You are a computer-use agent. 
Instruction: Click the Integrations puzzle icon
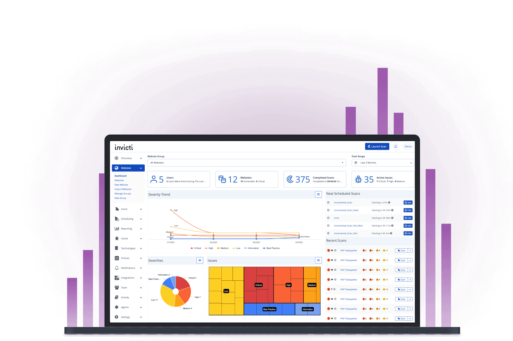117,278
